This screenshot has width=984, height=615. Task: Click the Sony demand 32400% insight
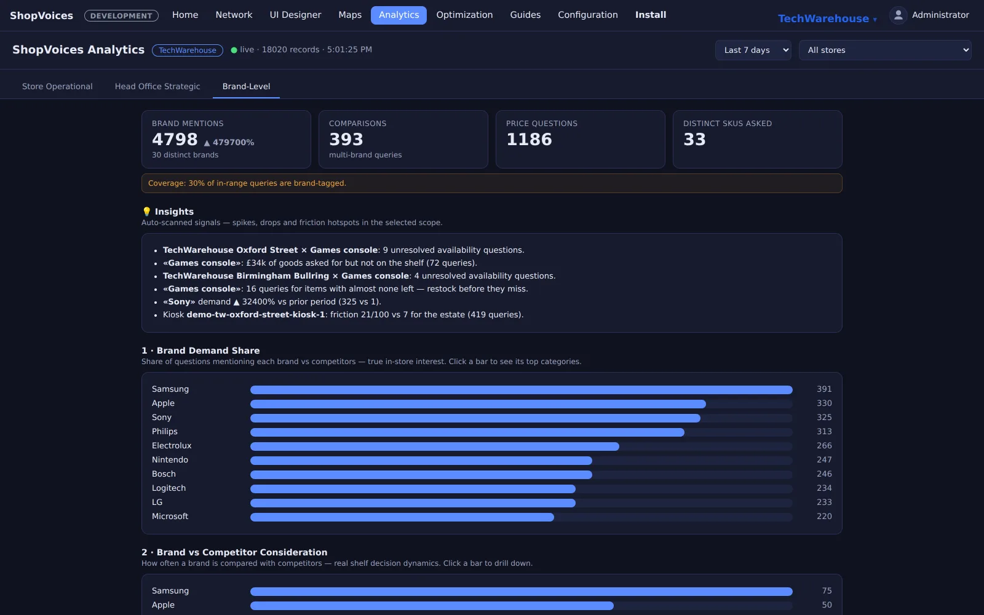pos(272,302)
